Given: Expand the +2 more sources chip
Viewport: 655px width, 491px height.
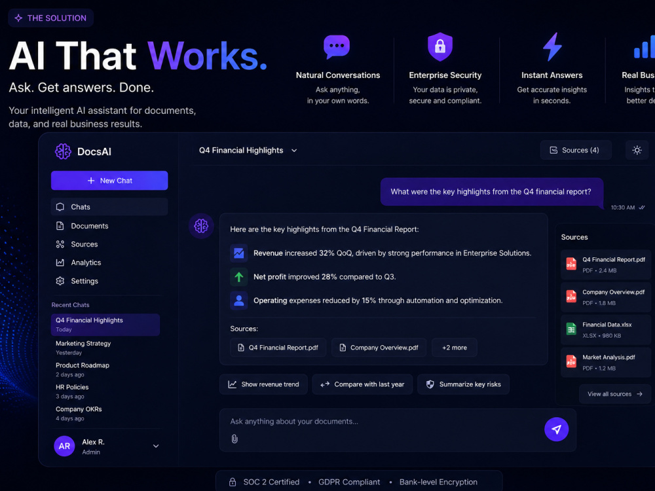Looking at the screenshot, I should click(x=455, y=348).
